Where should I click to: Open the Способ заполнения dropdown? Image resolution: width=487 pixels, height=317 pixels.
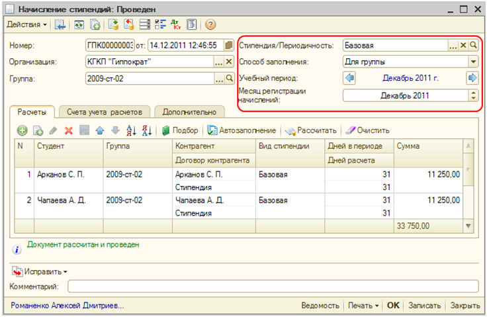(472, 62)
